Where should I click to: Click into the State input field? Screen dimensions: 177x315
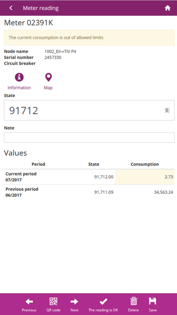pyautogui.click(x=89, y=110)
